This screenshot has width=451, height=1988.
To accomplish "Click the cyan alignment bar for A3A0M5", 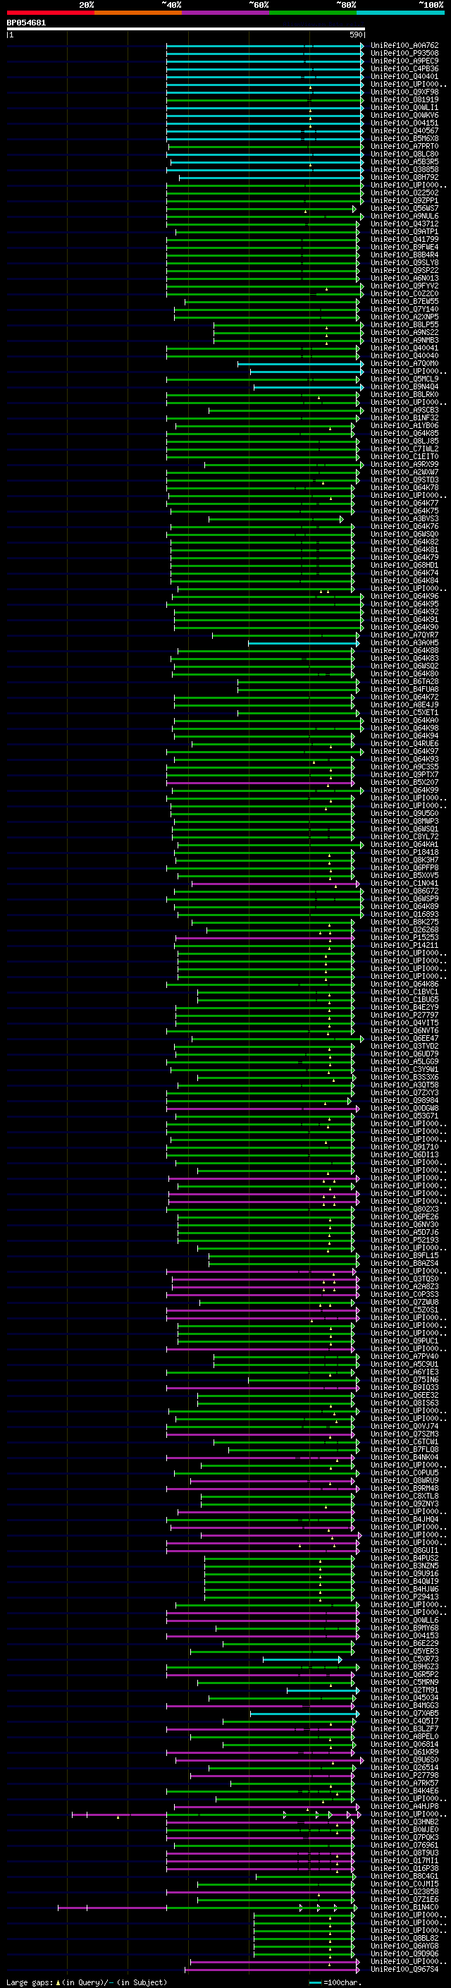I will coord(304,643).
